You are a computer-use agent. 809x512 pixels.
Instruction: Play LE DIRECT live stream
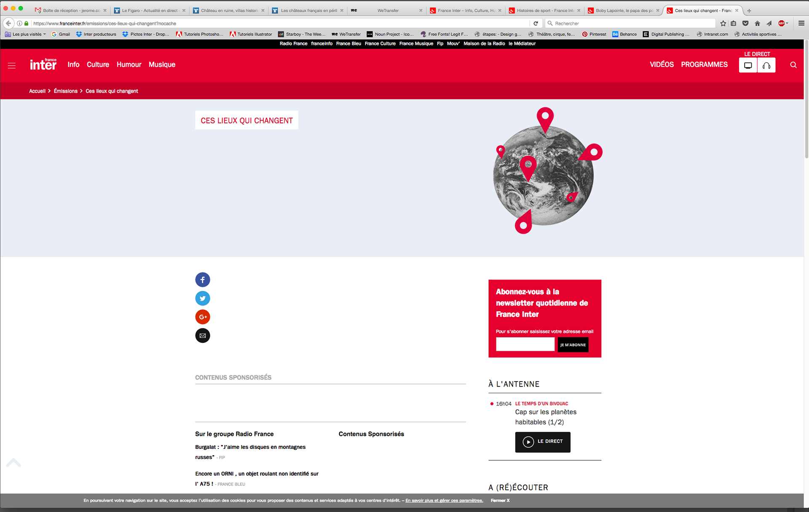pyautogui.click(x=542, y=442)
